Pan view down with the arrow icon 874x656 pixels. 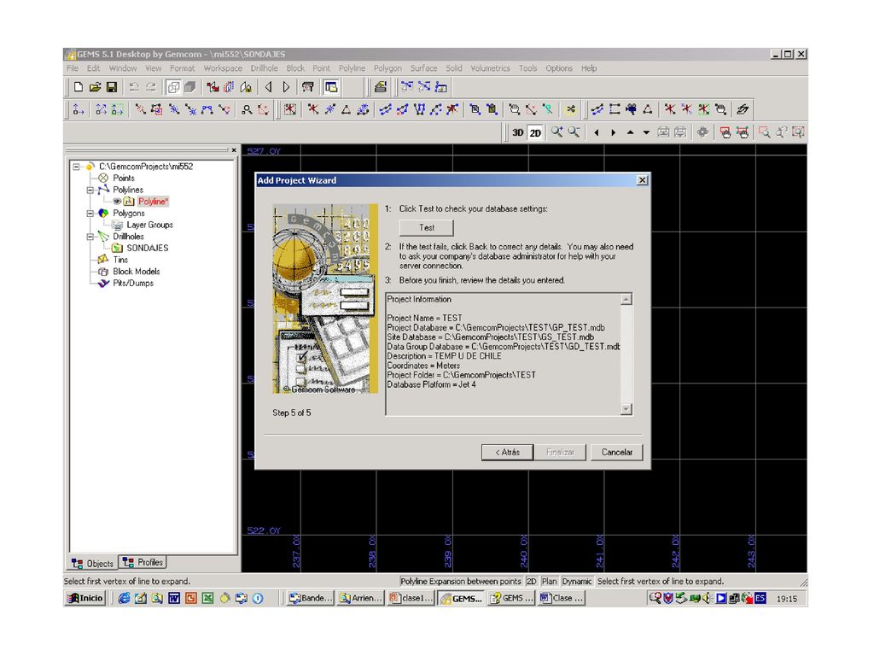tap(647, 132)
